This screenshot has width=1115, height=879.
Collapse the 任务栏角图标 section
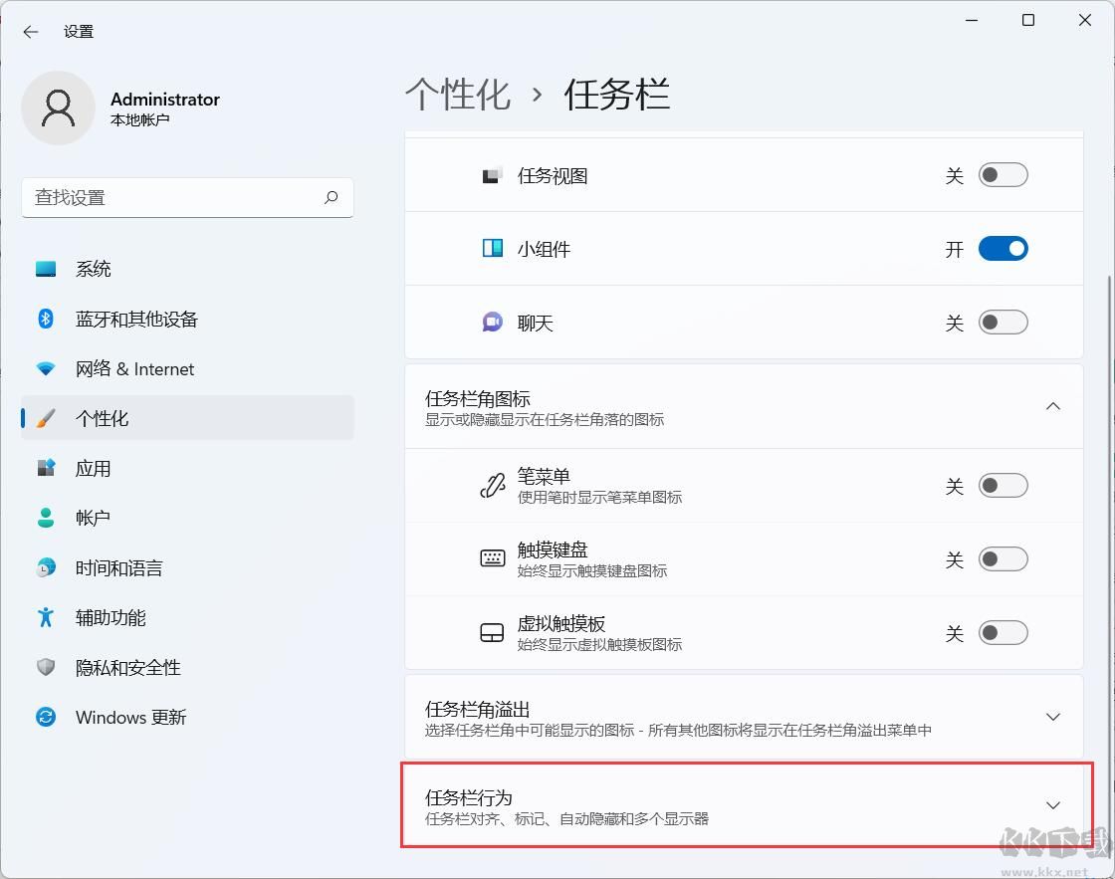tap(1052, 406)
